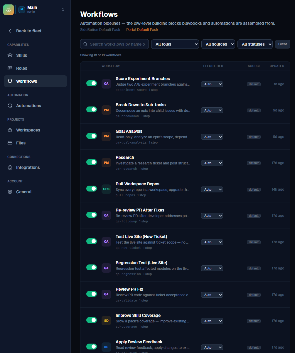Open the Skills section
This screenshot has height=353, width=295.
coord(35,55)
